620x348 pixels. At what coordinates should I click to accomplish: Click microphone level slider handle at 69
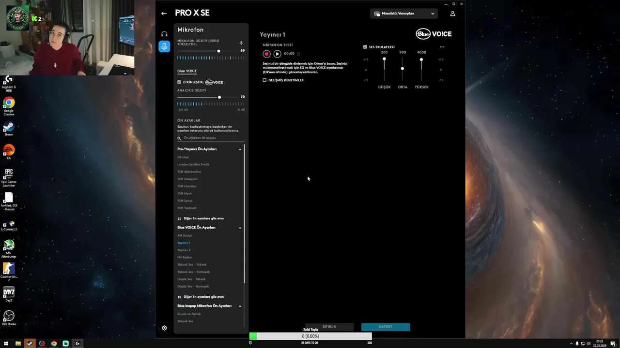(218, 51)
